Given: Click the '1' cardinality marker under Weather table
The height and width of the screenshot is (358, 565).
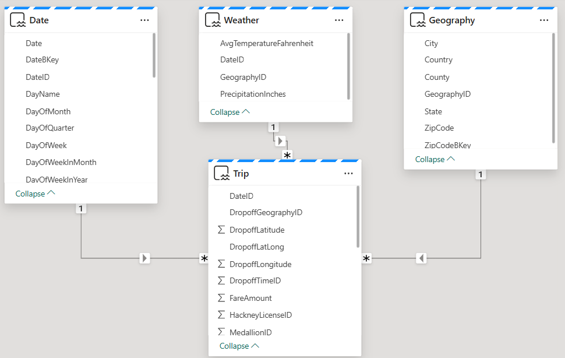Looking at the screenshot, I should 273,127.
